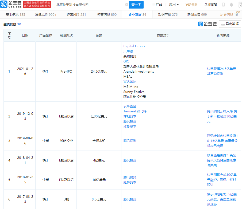Open 腾讯投资 link in 战略投资 row
The width and height of the screenshot is (242, 209).
click(130, 141)
